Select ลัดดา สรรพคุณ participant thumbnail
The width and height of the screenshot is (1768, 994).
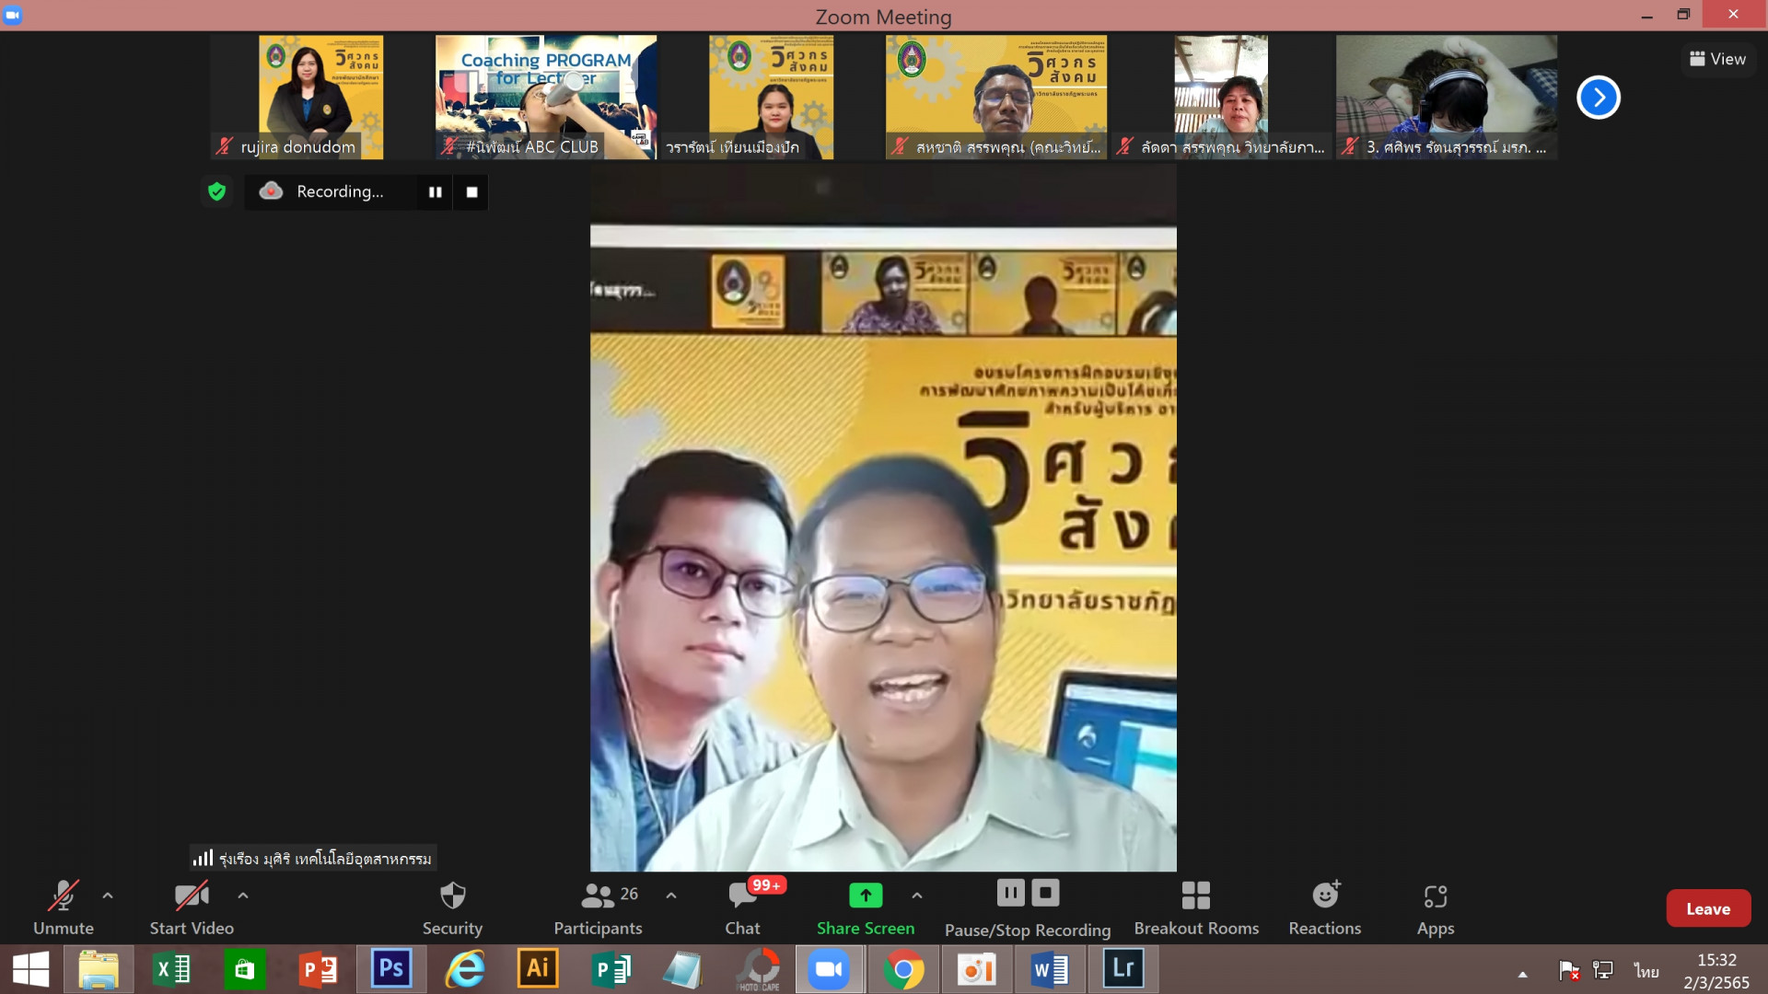coord(1221,98)
